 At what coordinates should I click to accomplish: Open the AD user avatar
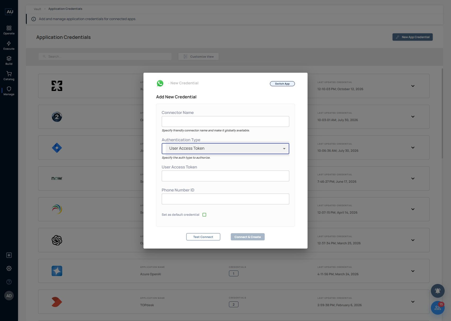9,296
